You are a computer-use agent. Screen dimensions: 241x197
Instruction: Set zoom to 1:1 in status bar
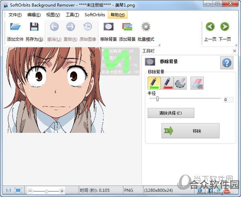8,191
